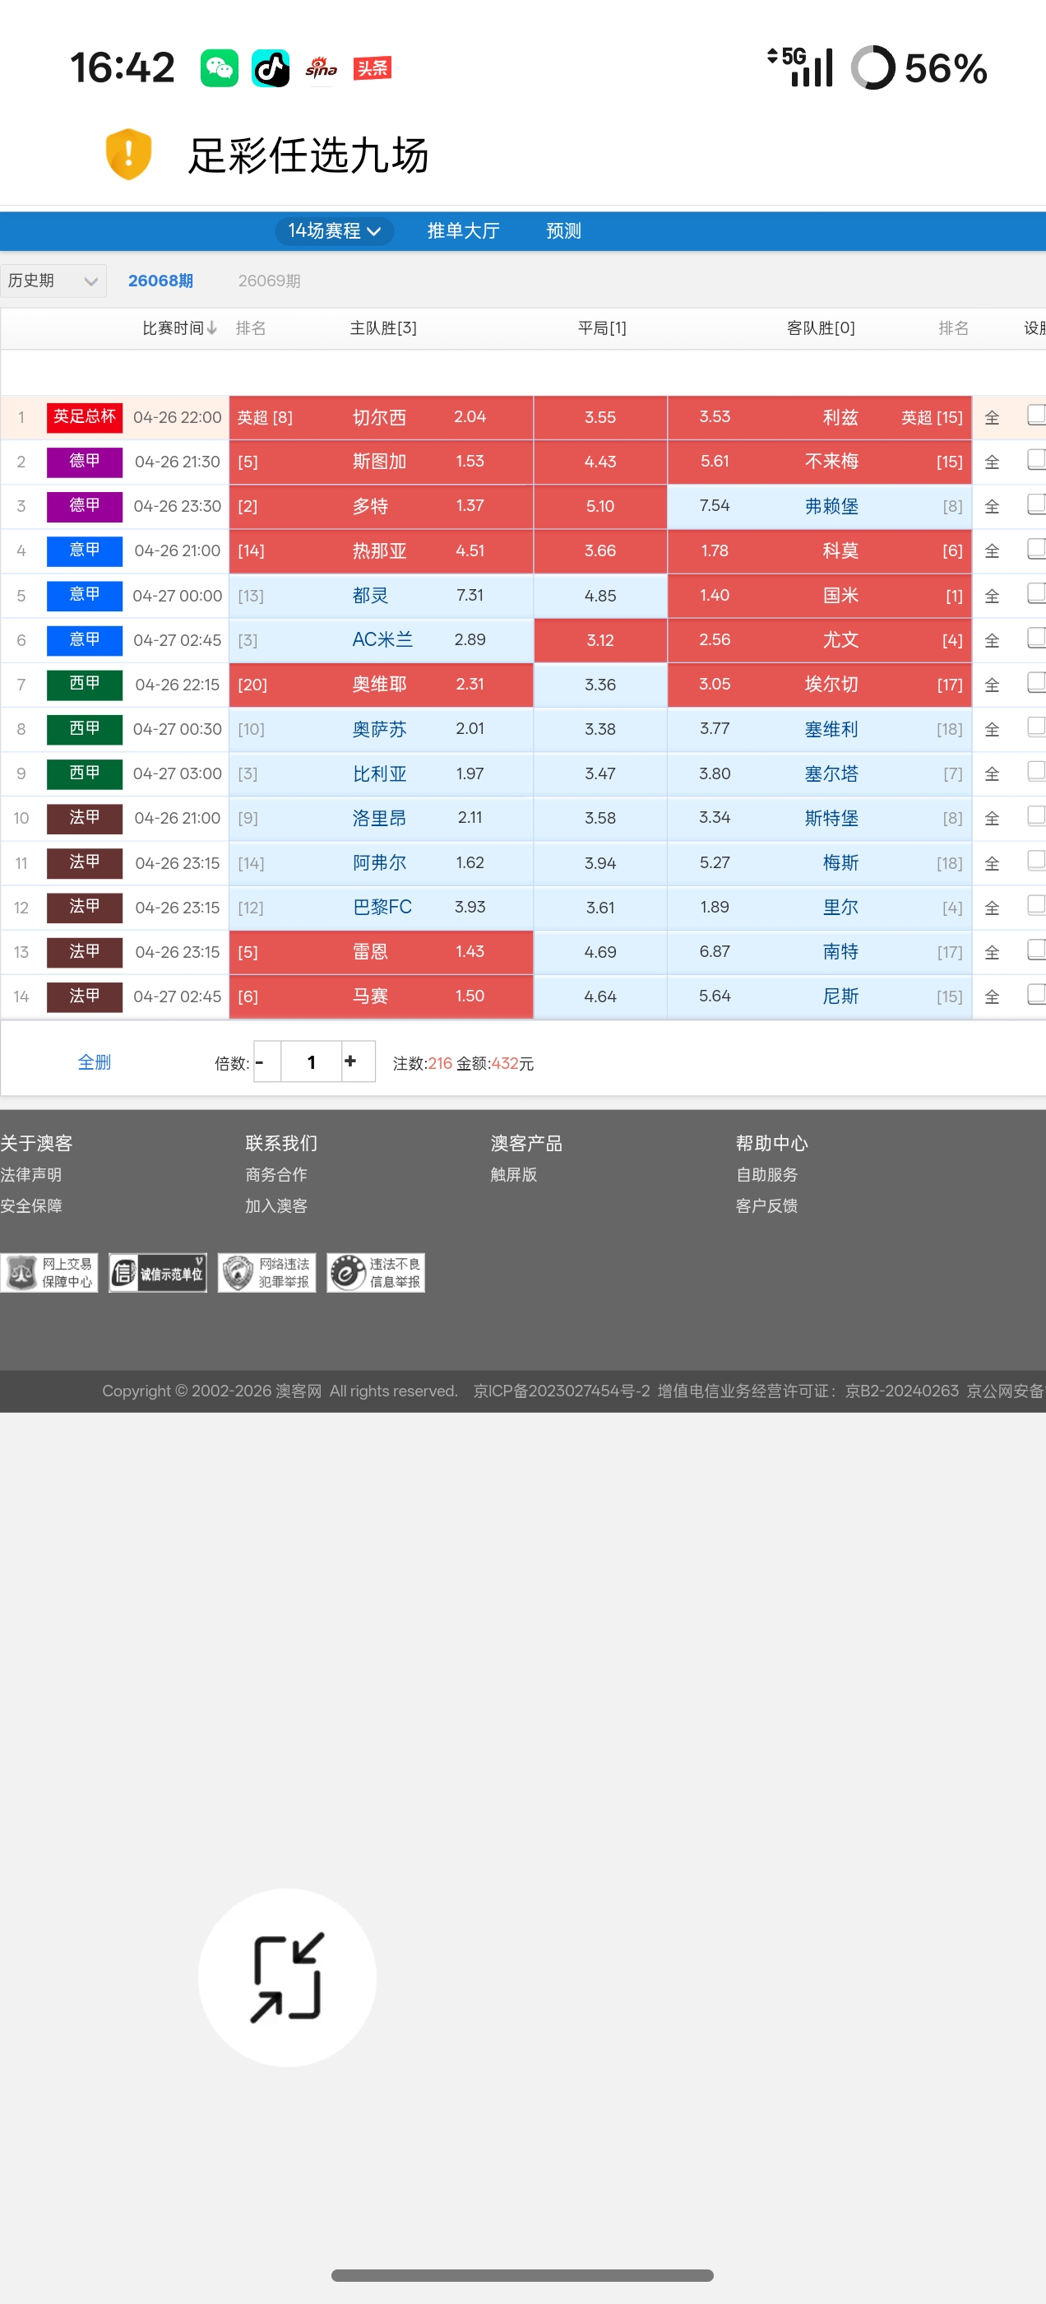The image size is (1046, 2304).
Task: Open the Sina notification icon
Action: 321,68
